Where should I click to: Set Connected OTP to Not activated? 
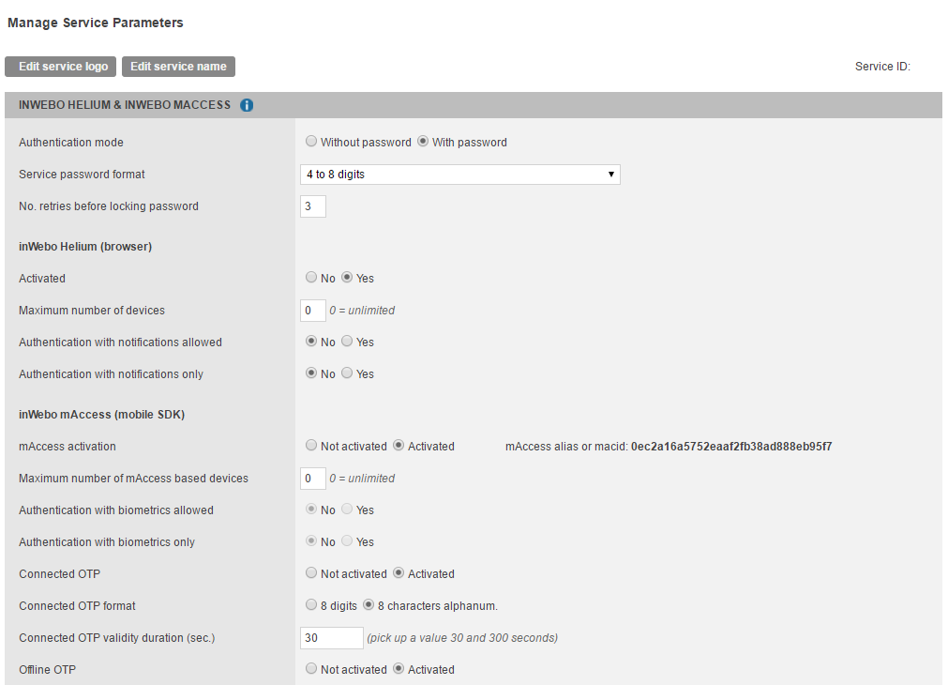[x=311, y=574]
